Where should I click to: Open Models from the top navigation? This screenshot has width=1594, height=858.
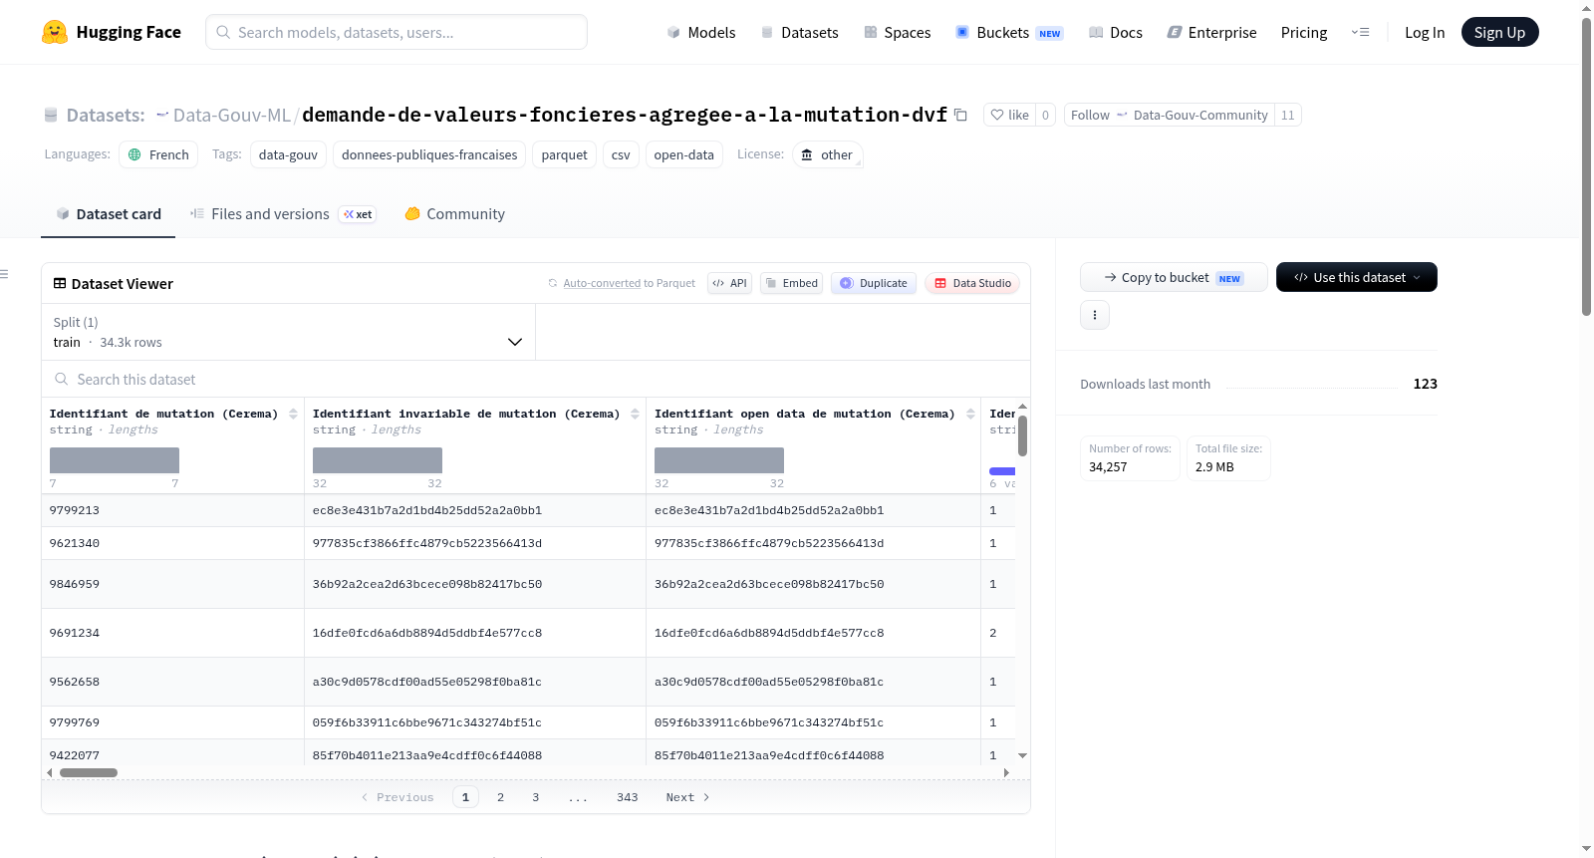click(701, 32)
